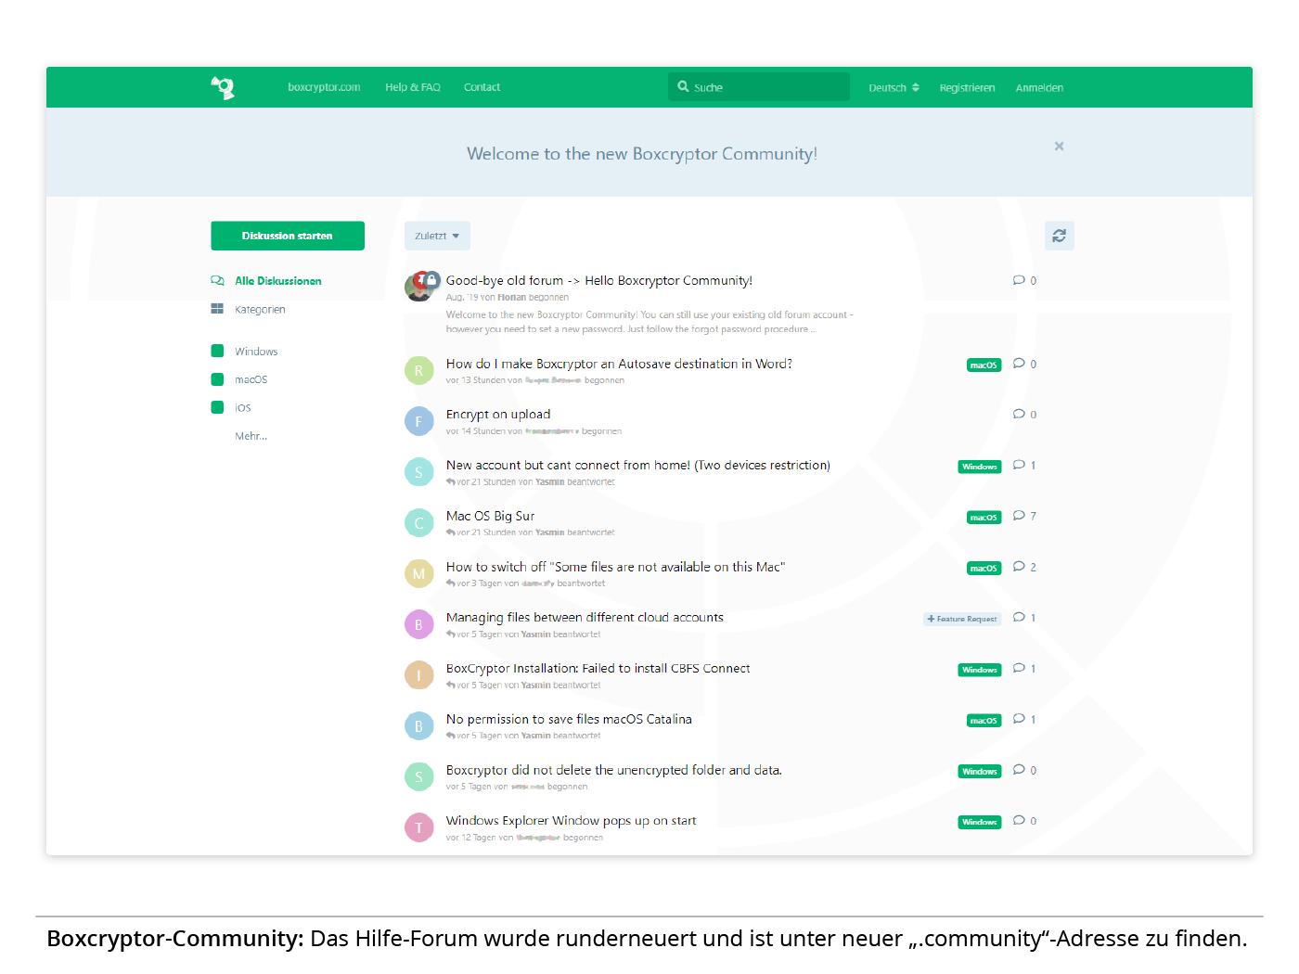Click the M avatar of the switch off discussion

pos(418,574)
